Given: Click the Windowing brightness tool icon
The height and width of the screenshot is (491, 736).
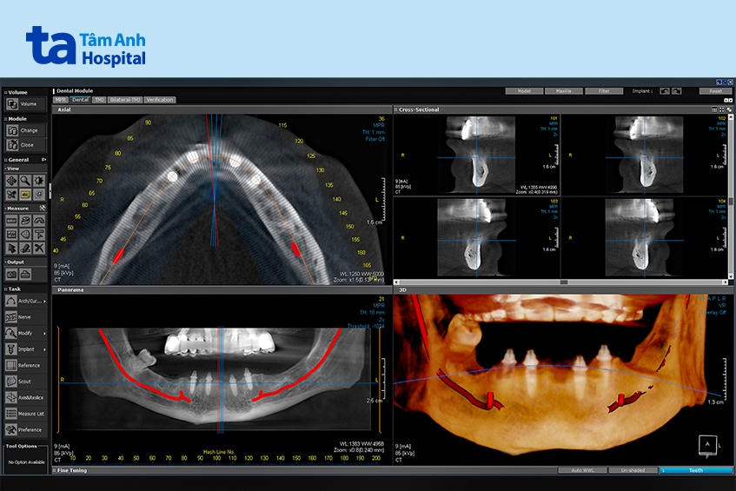Looking at the screenshot, I should pyautogui.click(x=39, y=182).
